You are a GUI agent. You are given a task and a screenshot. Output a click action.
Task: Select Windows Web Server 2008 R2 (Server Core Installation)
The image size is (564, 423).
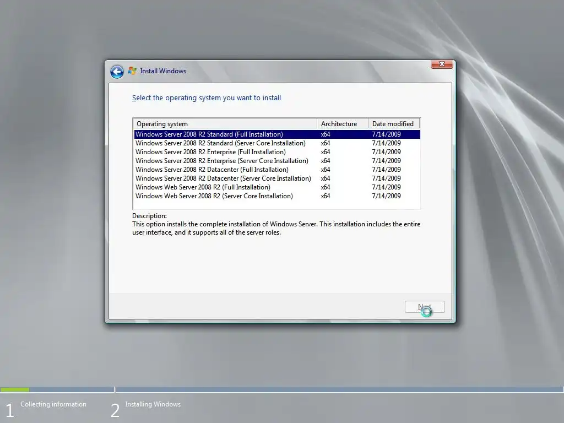(277, 196)
